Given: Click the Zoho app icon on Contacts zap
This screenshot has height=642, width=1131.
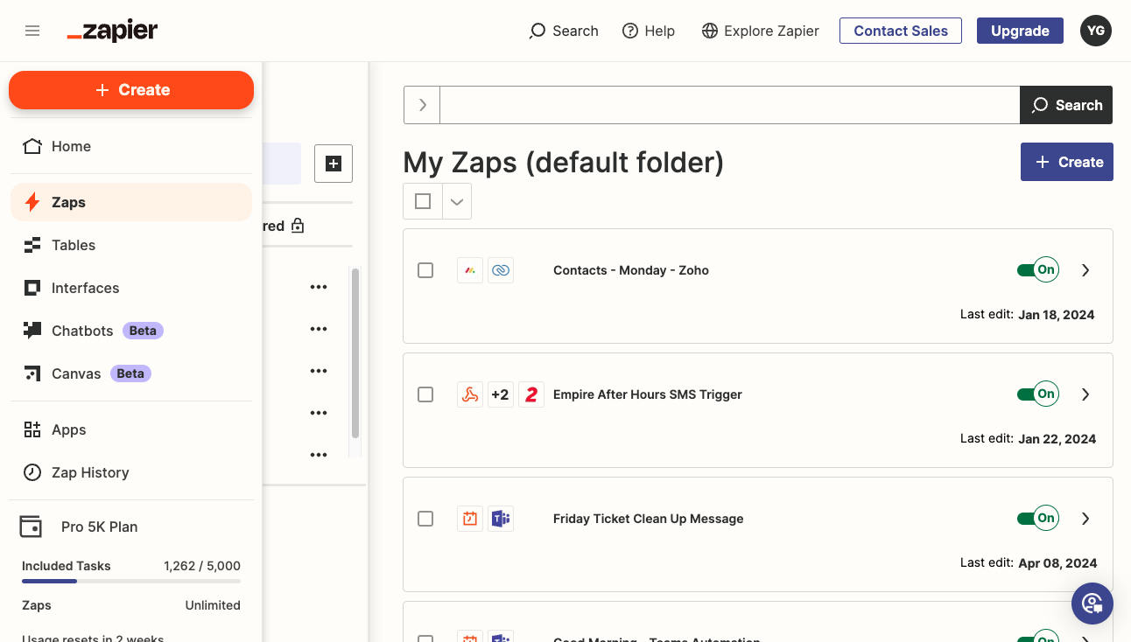Looking at the screenshot, I should [x=501, y=270].
